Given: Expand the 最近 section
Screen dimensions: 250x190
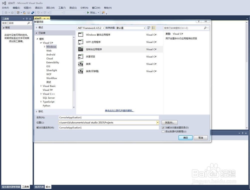Looking at the screenshot, I should click(x=36, y=27).
